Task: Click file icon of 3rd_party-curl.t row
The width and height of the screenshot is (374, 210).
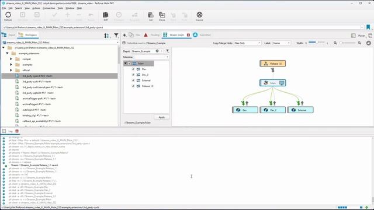Action: pos(17,82)
